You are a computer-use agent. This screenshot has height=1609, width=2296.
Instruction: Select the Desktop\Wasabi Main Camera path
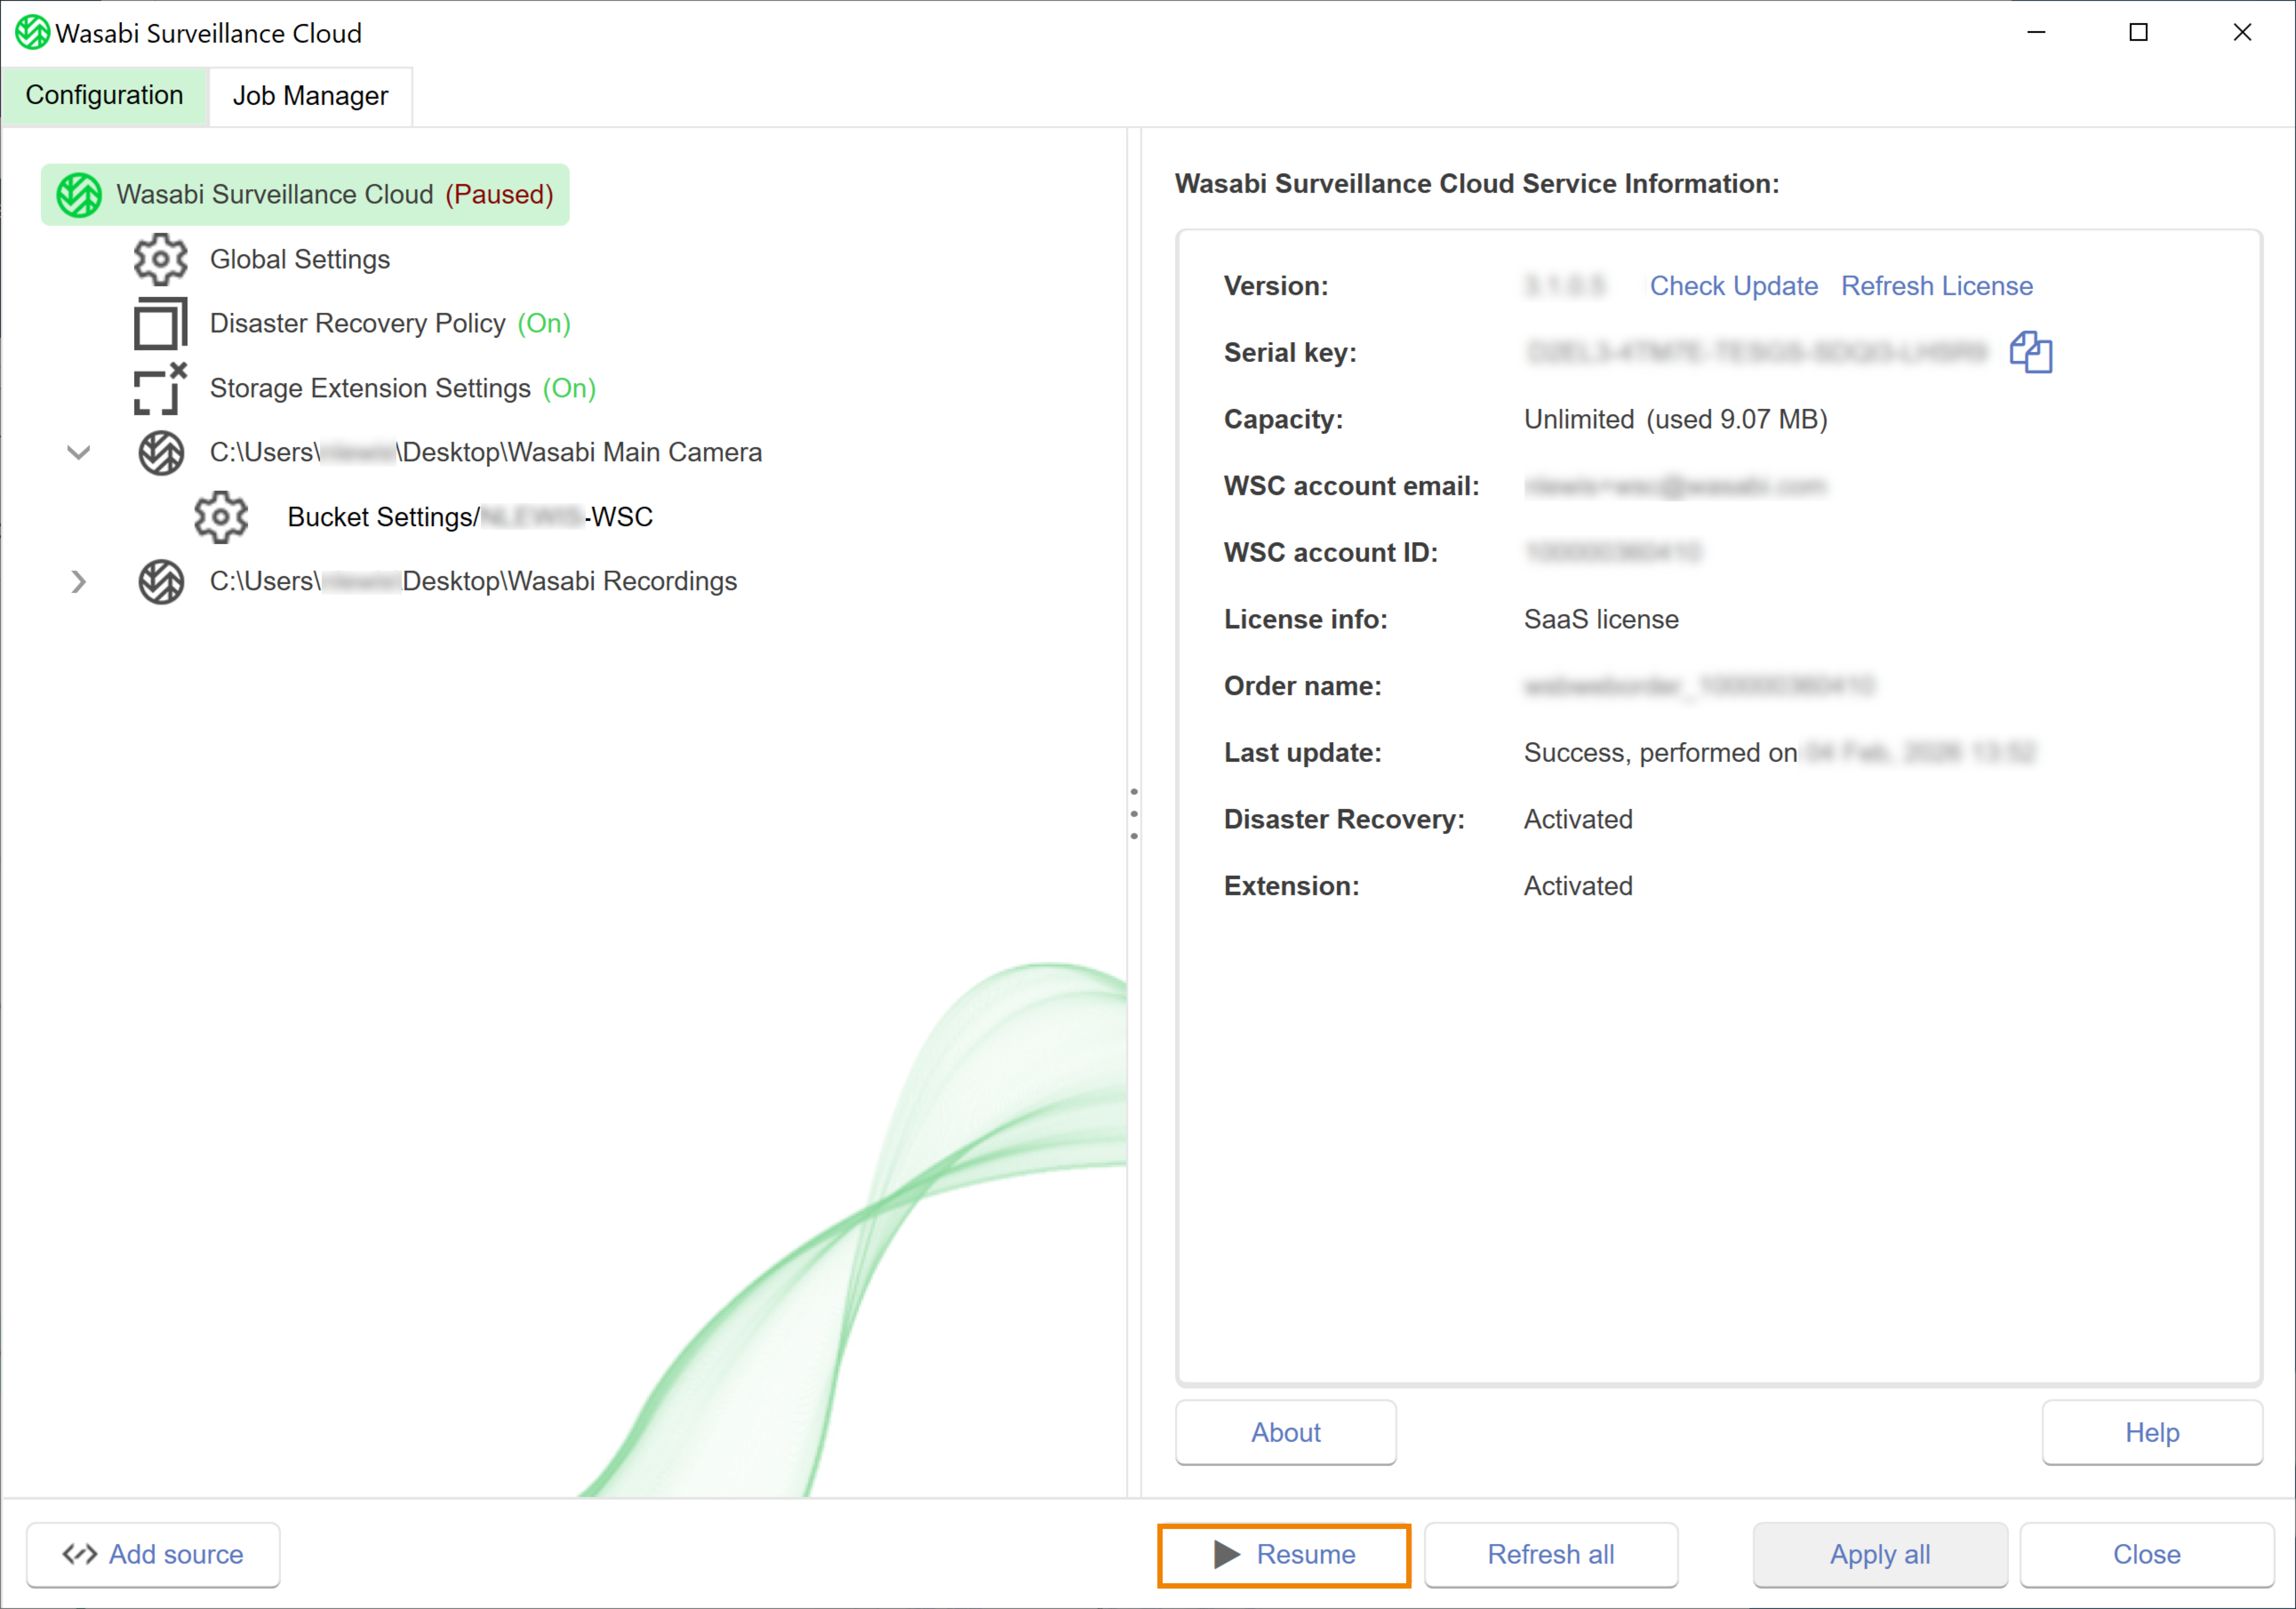click(x=486, y=453)
